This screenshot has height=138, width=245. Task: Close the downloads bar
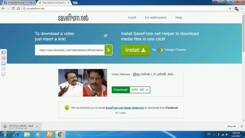tap(242, 126)
